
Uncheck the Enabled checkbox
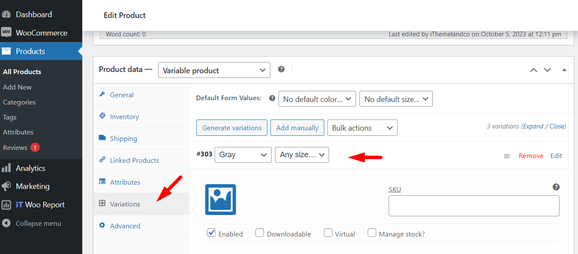[211, 233]
